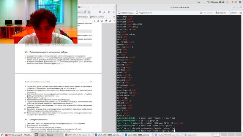Click the Pocket save icon in Firefox
Viewport: 243px width, 137px height.
[x=100, y=12]
